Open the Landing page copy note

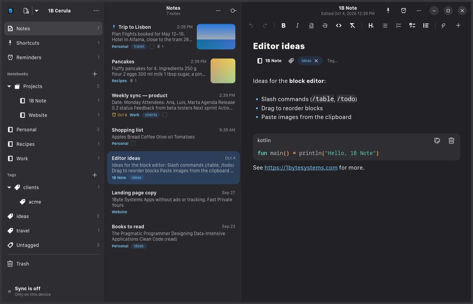(173, 202)
